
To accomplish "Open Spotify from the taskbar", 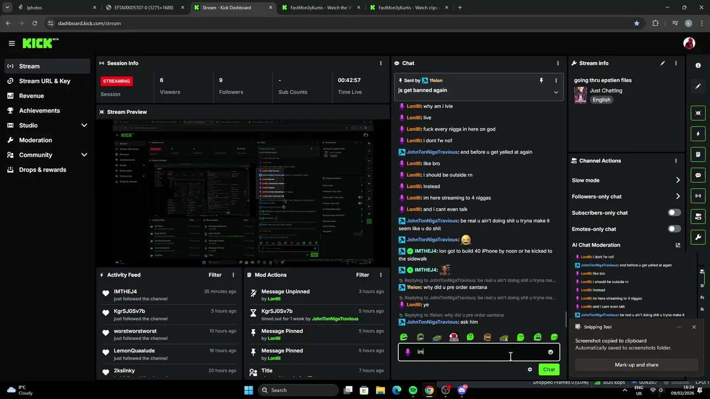I will coord(413,390).
